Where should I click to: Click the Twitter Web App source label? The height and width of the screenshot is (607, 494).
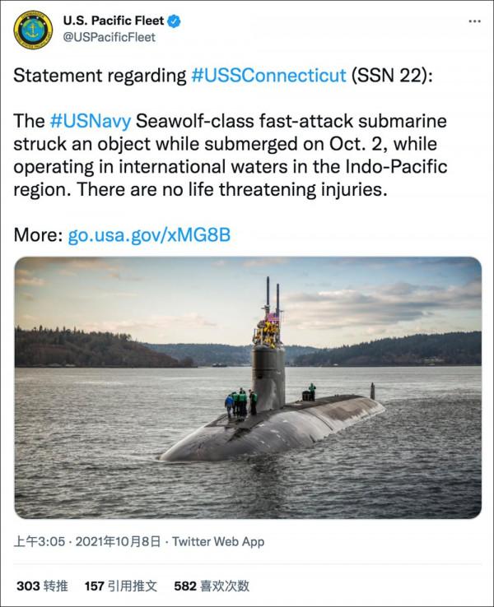217,542
